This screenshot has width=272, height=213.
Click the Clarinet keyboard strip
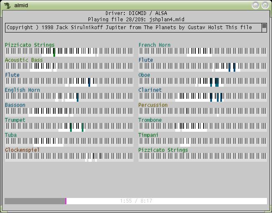point(202,97)
